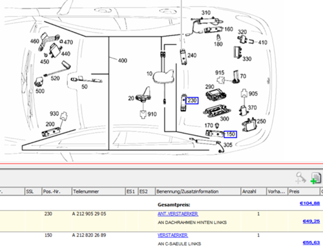The width and height of the screenshot is (323, 250).
Task: Select row with part A 212 905 29 05
Action: coord(161,221)
